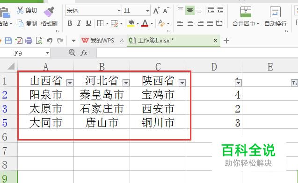The width and height of the screenshot is (298, 183).
Task: Click the Cut (剪切) scissors button
Action: click(x=27, y=10)
